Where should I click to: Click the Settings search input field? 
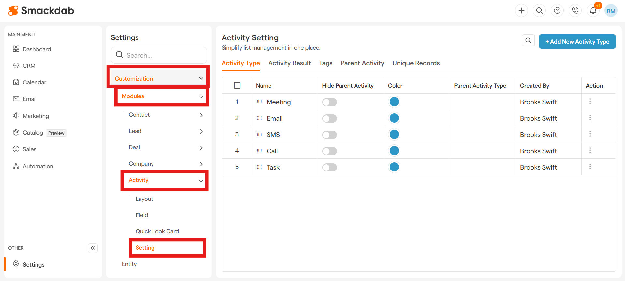tap(163, 55)
